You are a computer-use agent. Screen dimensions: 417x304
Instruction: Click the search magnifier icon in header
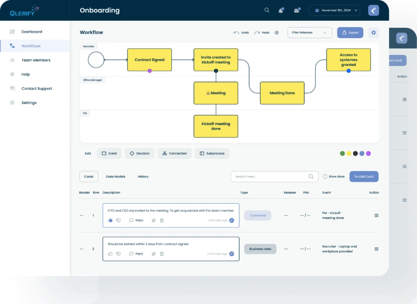click(267, 10)
